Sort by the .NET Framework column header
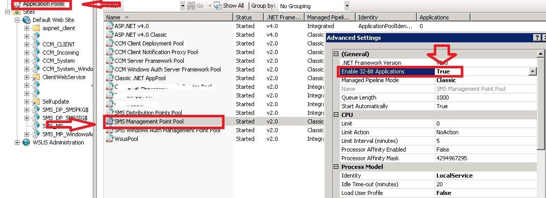The image size is (546, 198). click(284, 17)
